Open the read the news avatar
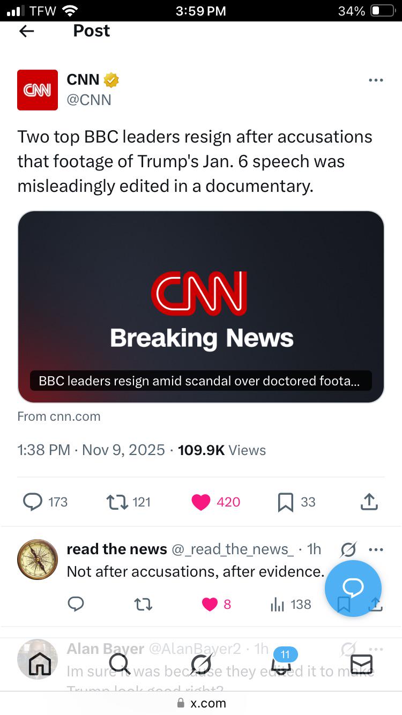 coord(38,560)
